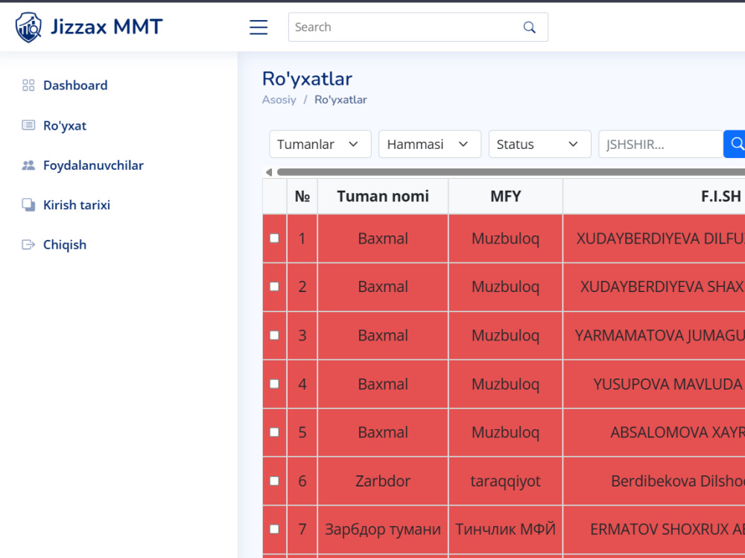
Task: Click the Foydalanuvchilar users icon
Action: [x=28, y=165]
